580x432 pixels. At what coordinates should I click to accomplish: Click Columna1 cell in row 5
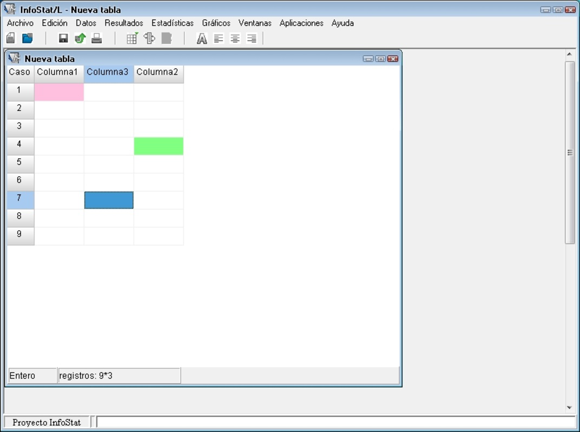59,164
